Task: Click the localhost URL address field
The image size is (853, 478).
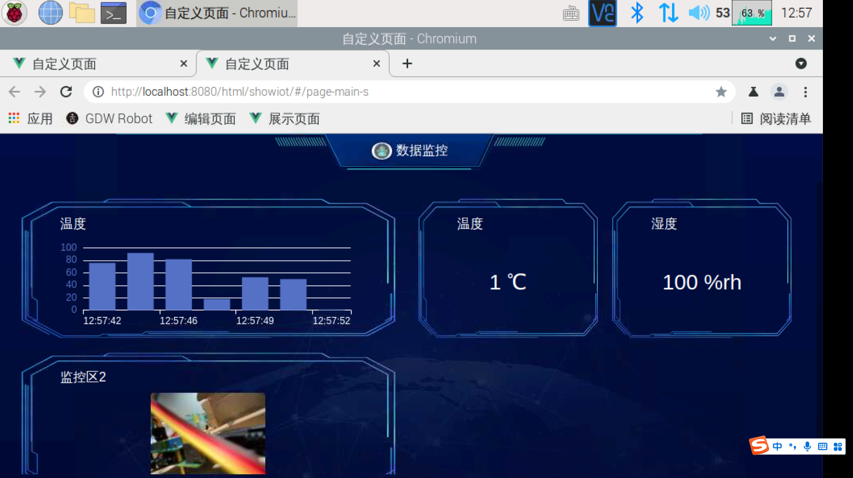Action: (x=410, y=92)
